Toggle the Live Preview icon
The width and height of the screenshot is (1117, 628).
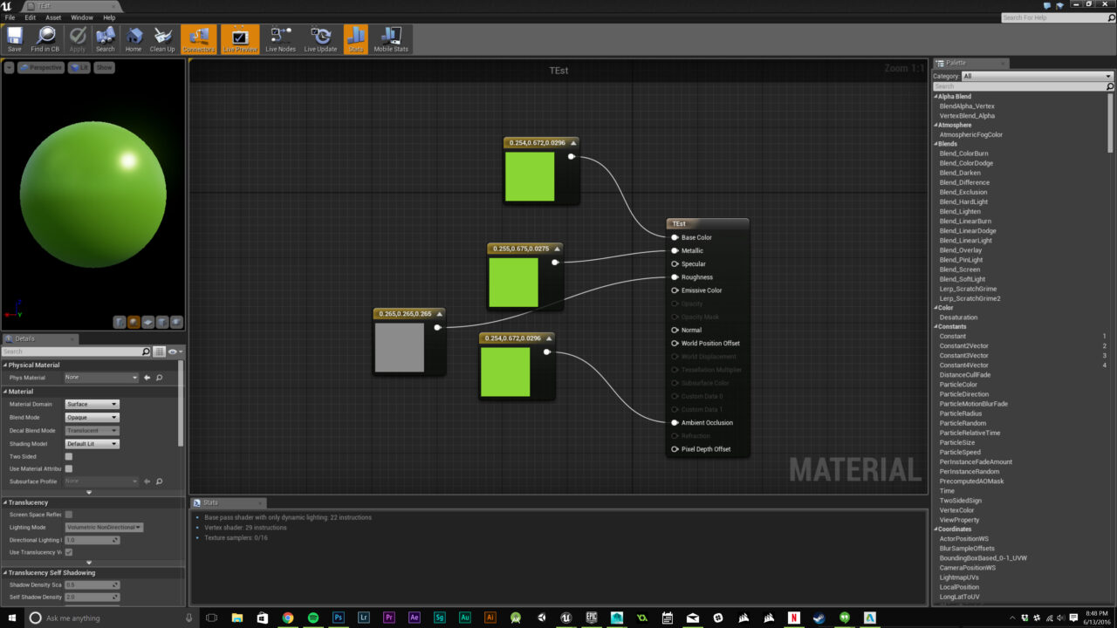(x=238, y=38)
